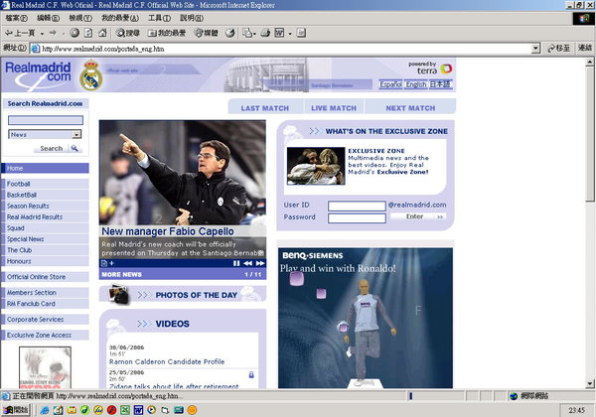Click the Real Madrid crest logo
The image size is (596, 417).
[91, 75]
